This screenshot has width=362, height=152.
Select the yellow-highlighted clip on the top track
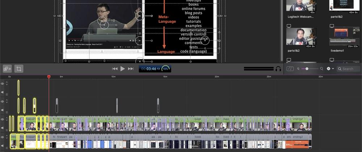click(18, 88)
